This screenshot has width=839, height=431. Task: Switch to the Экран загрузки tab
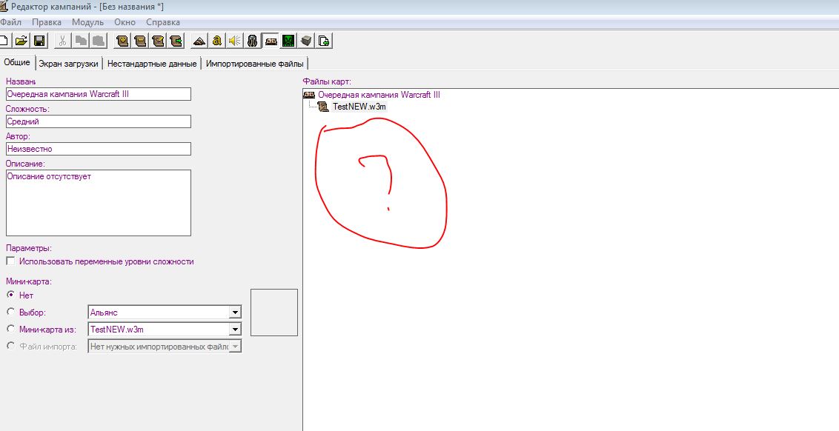68,64
